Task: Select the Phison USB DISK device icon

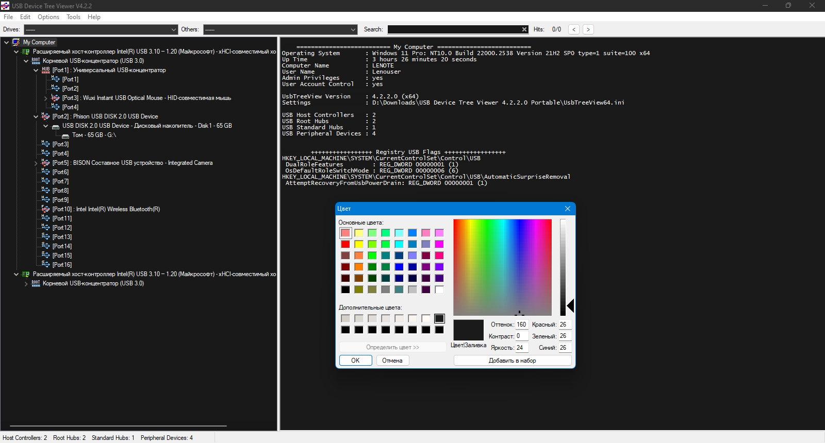Action: (46, 116)
